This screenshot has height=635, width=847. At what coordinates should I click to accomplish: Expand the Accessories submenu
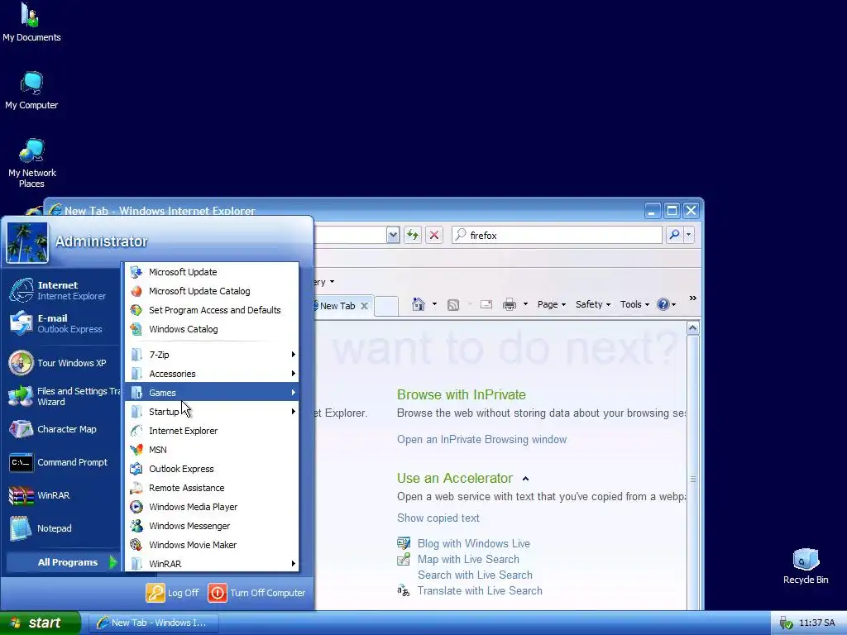pos(212,373)
